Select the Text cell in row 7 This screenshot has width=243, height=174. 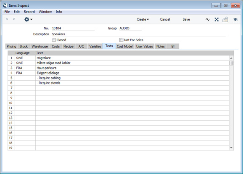coord(132,88)
